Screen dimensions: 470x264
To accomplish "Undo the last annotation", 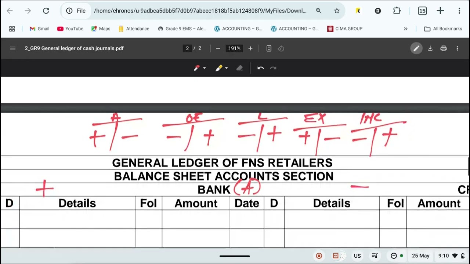I will point(261,68).
